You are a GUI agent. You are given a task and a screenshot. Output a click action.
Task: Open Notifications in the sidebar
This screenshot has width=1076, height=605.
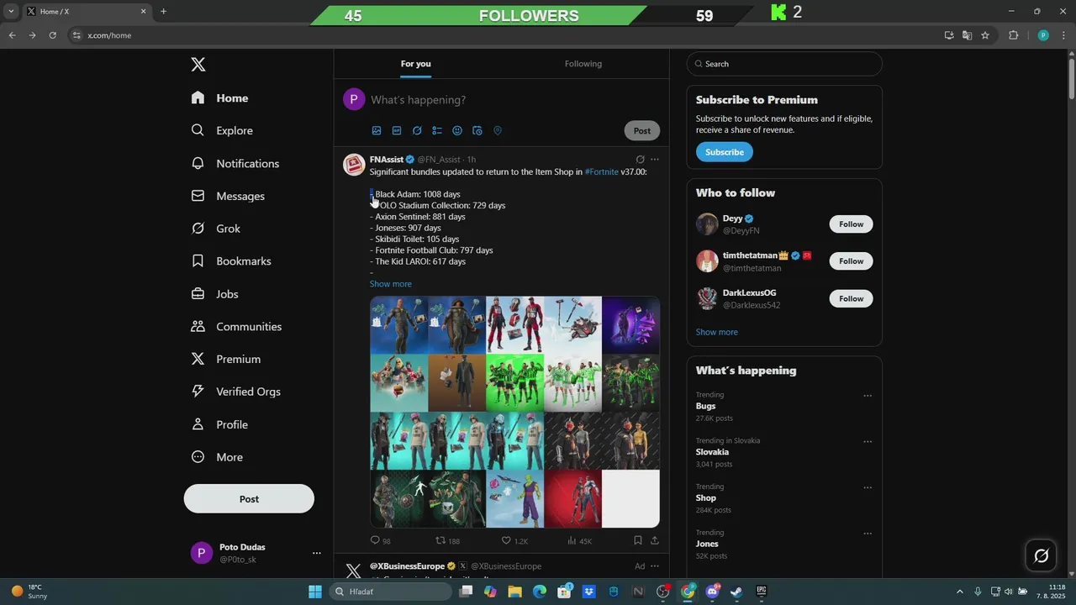(235, 164)
